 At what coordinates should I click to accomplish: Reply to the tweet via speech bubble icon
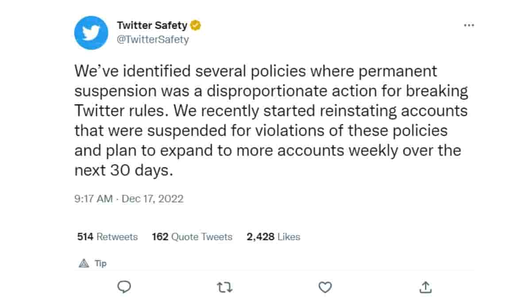[x=125, y=287]
